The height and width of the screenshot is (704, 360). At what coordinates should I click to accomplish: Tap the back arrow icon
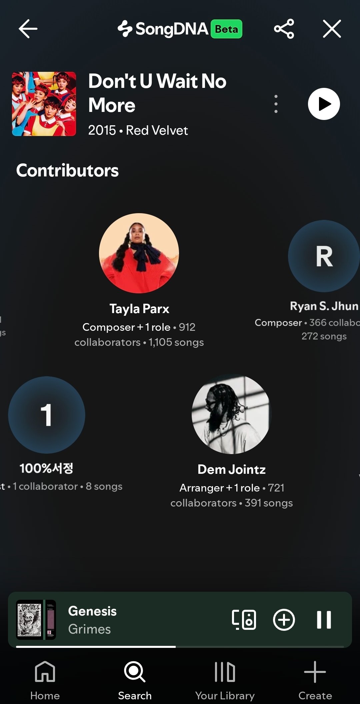point(28,29)
